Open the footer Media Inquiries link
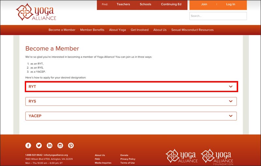Screen dimensions: 261x166 coord(103,163)
